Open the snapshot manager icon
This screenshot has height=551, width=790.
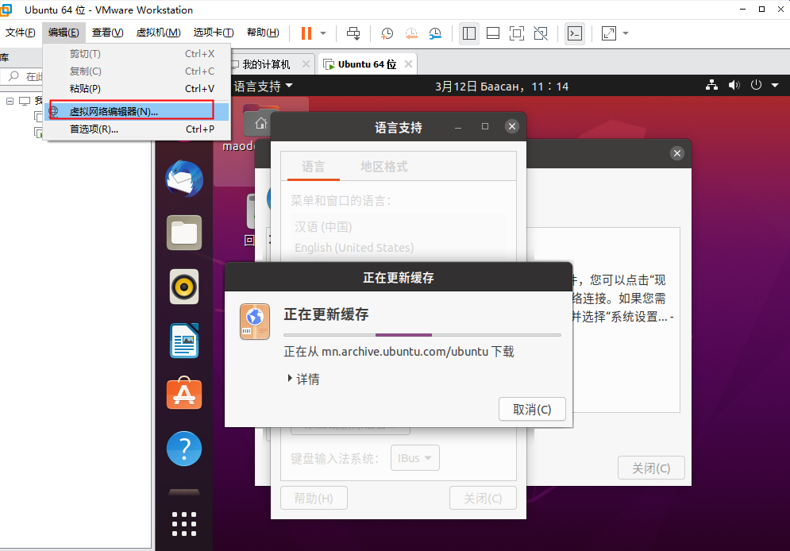pos(435,33)
